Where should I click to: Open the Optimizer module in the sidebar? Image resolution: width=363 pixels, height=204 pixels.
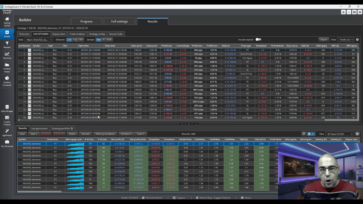(x=7, y=56)
